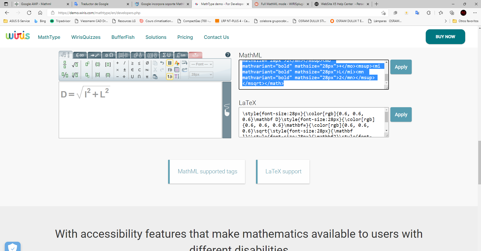Insert greater-than-or-equal symbol
This screenshot has width=481, height=251.
(x=132, y=63)
